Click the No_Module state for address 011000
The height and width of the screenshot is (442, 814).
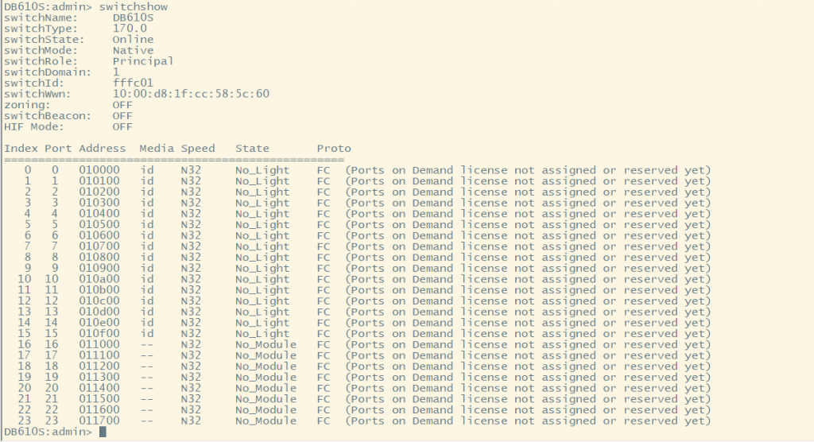click(266, 344)
